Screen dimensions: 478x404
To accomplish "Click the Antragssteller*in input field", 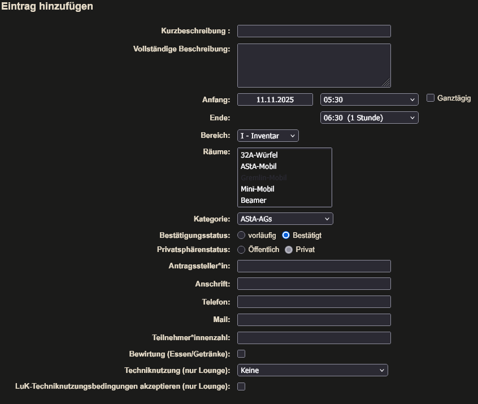I will click(x=314, y=266).
